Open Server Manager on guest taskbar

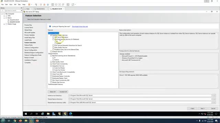54,114
